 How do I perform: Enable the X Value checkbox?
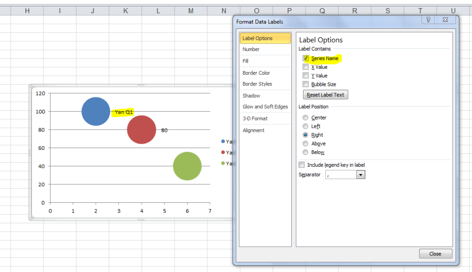pos(306,67)
